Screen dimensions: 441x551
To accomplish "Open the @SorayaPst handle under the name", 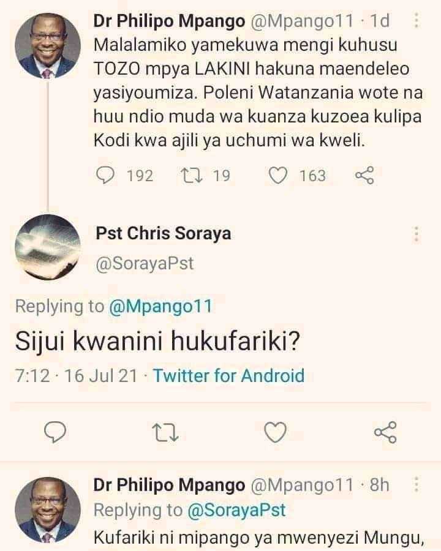I will click(145, 263).
